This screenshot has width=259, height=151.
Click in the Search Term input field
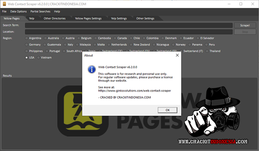pyautogui.click(x=129, y=25)
